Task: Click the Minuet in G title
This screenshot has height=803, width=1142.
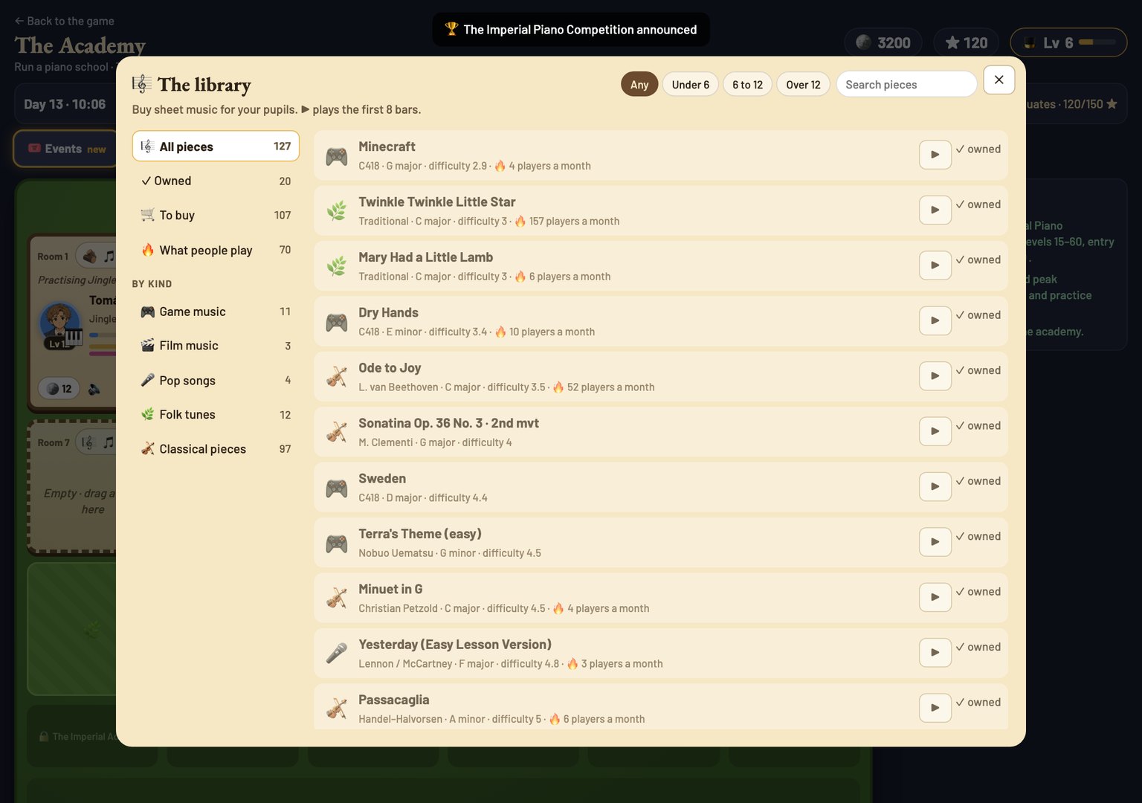Action: tap(390, 589)
